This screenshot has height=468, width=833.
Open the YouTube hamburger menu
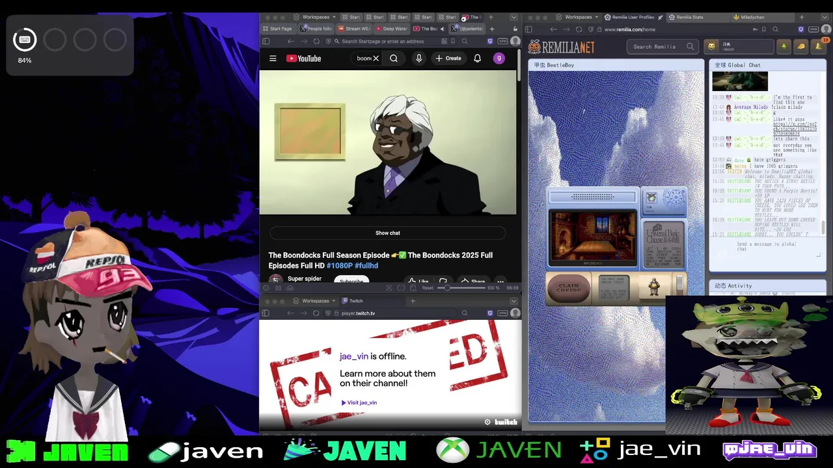coord(273,58)
